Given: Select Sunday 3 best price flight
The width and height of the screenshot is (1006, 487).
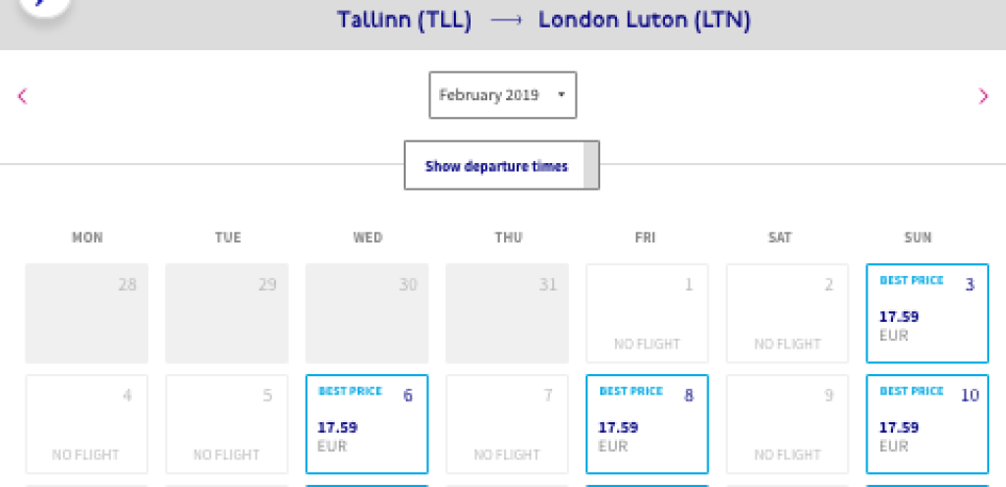Looking at the screenshot, I should coord(926,313).
